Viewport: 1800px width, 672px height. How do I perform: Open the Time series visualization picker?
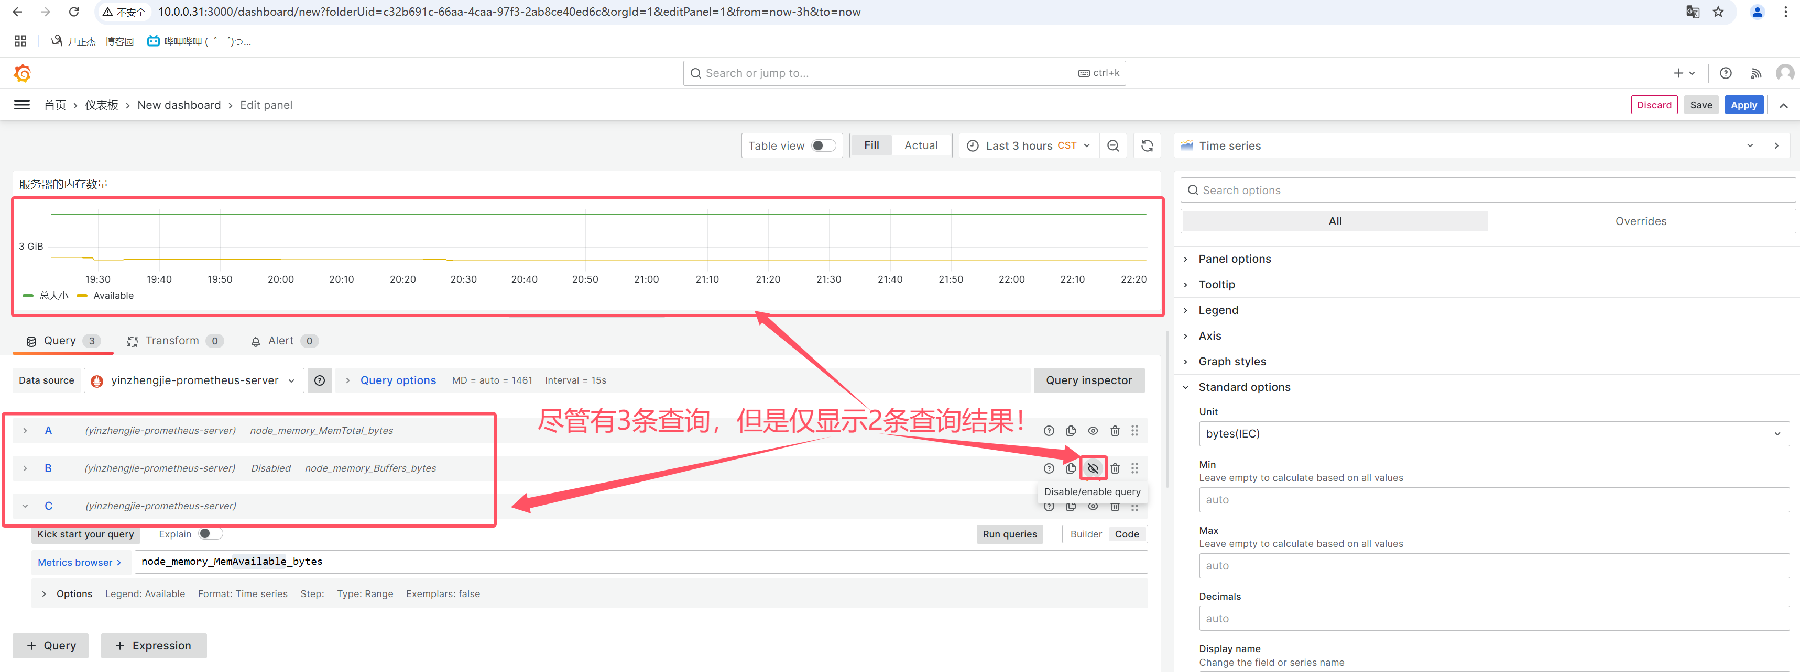point(1467,145)
